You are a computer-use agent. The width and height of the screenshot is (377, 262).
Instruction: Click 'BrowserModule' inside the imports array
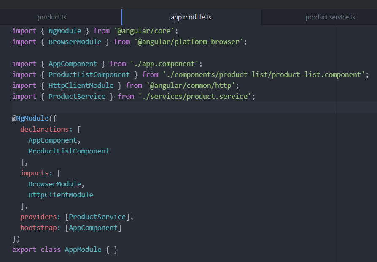(x=54, y=184)
